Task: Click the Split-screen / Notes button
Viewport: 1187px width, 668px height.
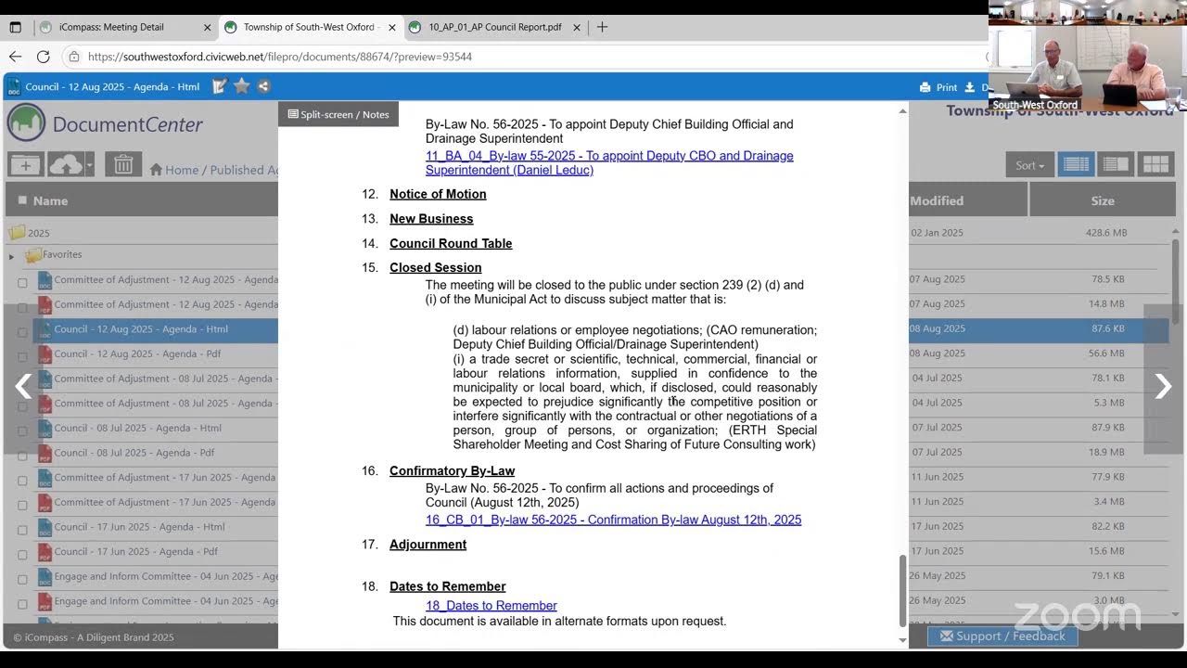Action: pyautogui.click(x=338, y=114)
